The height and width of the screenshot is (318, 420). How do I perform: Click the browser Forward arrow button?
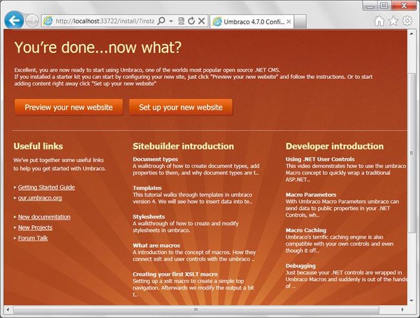(x=32, y=21)
